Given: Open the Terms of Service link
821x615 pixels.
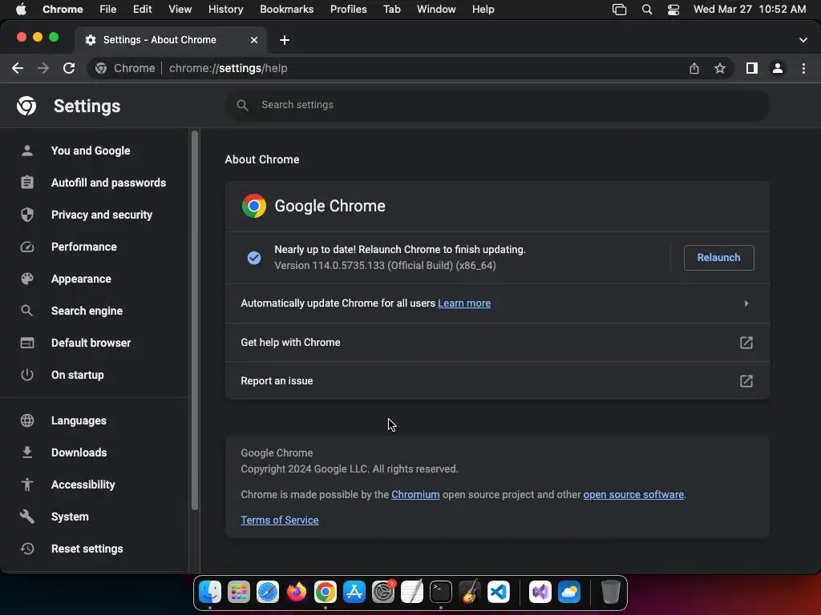Looking at the screenshot, I should (280, 520).
